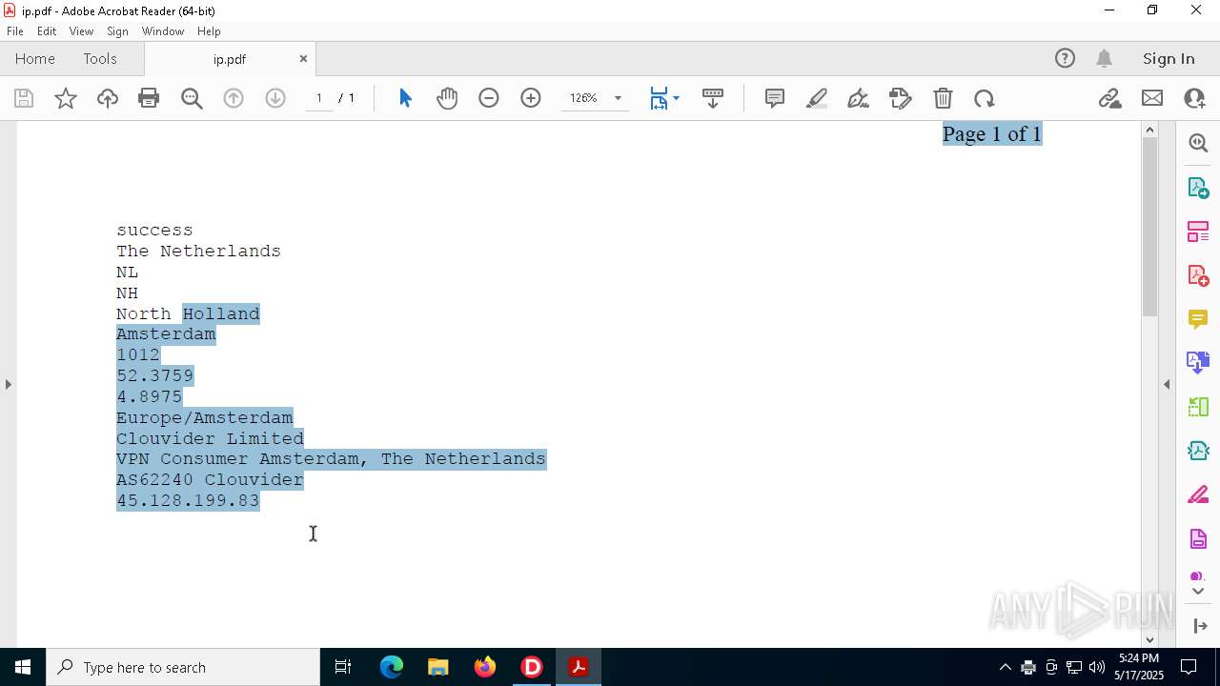1220x686 pixels.
Task: Print the document
Action: pyautogui.click(x=149, y=98)
